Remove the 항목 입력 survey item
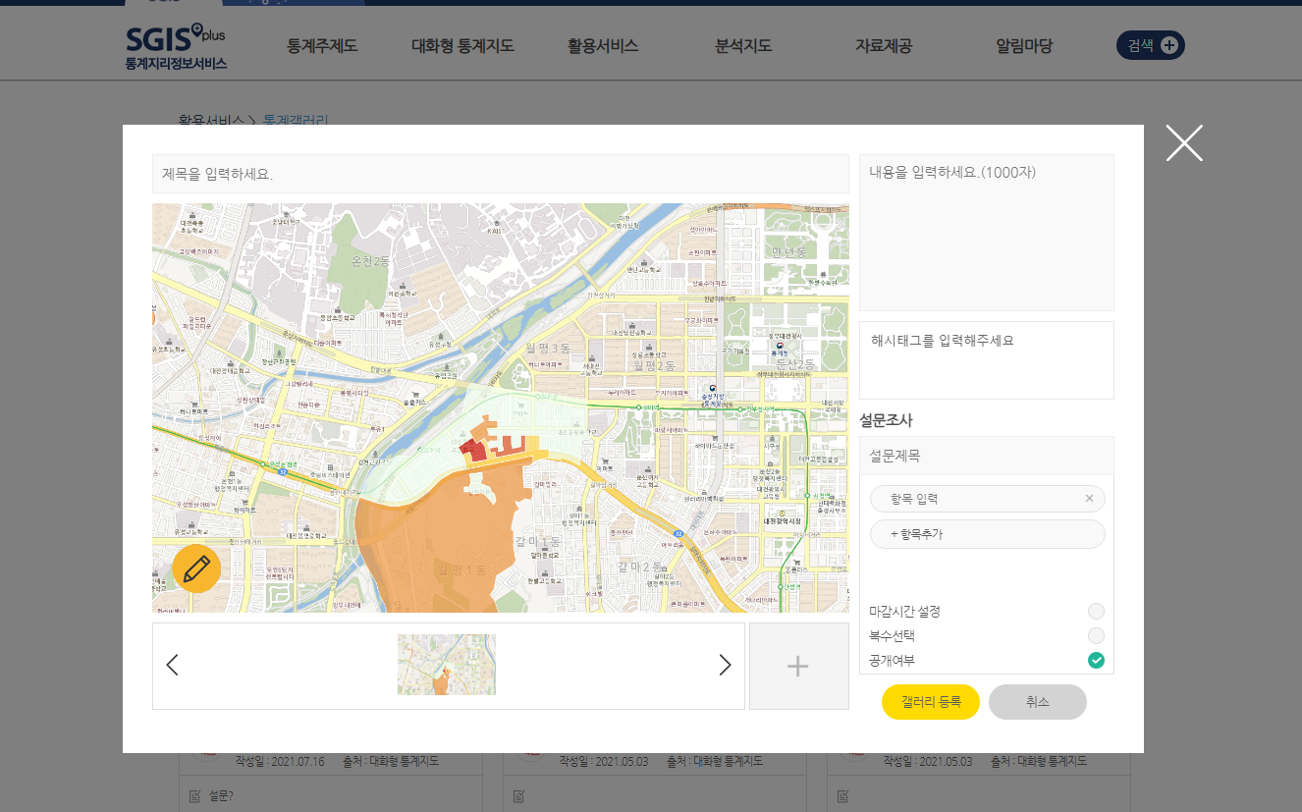The width and height of the screenshot is (1302, 812). 1089,499
